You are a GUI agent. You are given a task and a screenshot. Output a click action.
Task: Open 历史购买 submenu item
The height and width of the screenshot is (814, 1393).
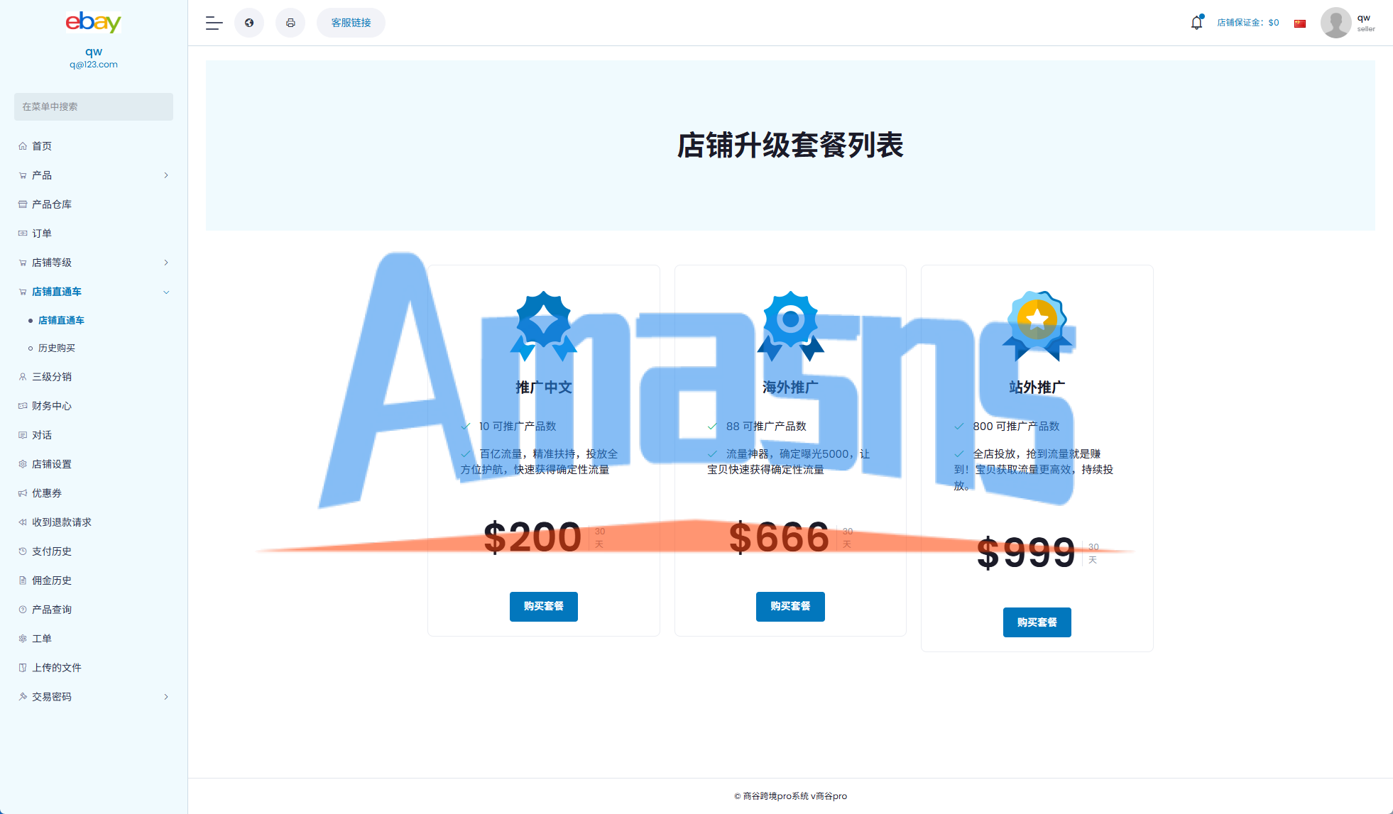57,348
